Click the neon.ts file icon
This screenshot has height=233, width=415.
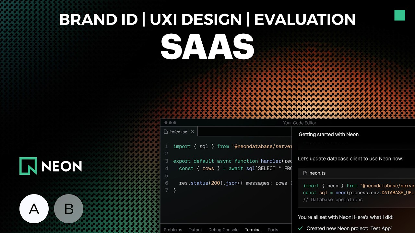[305, 173]
